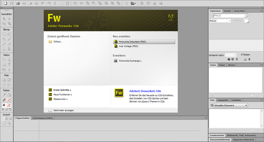Select the Rectangle vector tool
Image resolution: width=264 pixels, height=142 pixels.
point(4,64)
